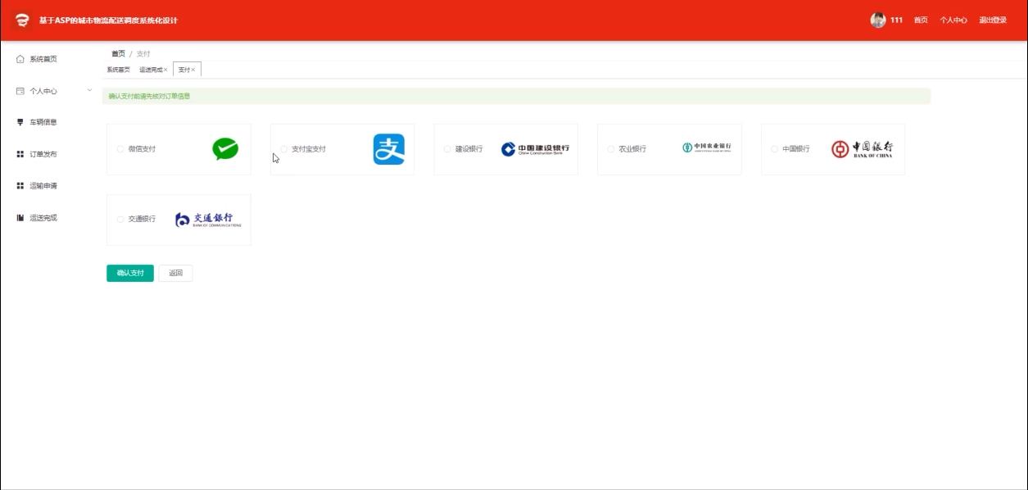
Task: Click the green WeChat Pay logo
Action: click(225, 148)
